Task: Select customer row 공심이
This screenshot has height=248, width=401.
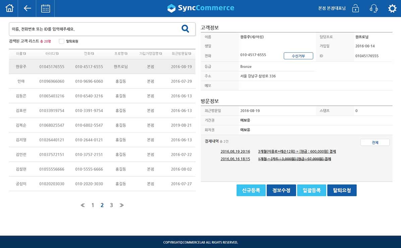Action: (x=102, y=184)
